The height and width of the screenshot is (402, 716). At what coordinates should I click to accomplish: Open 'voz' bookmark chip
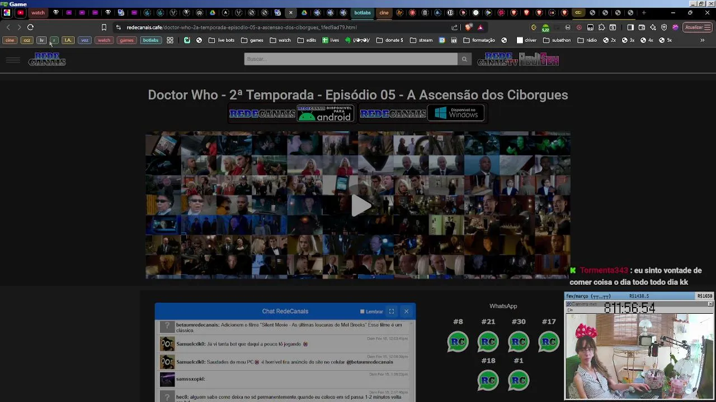(84, 40)
